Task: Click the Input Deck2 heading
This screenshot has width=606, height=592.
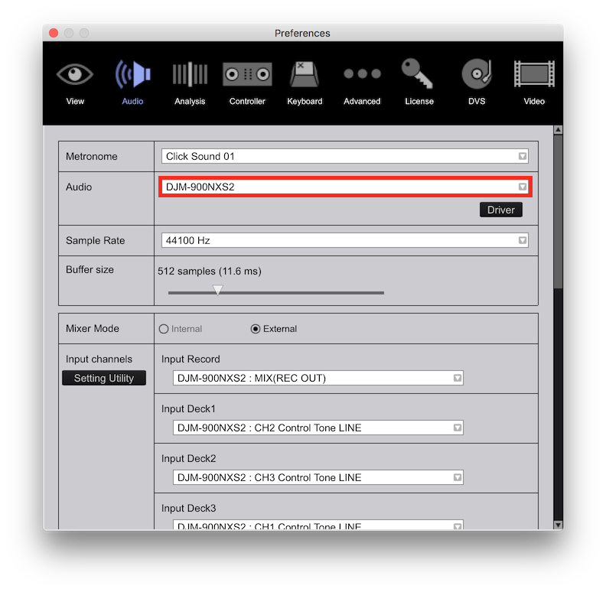Action: (x=188, y=459)
